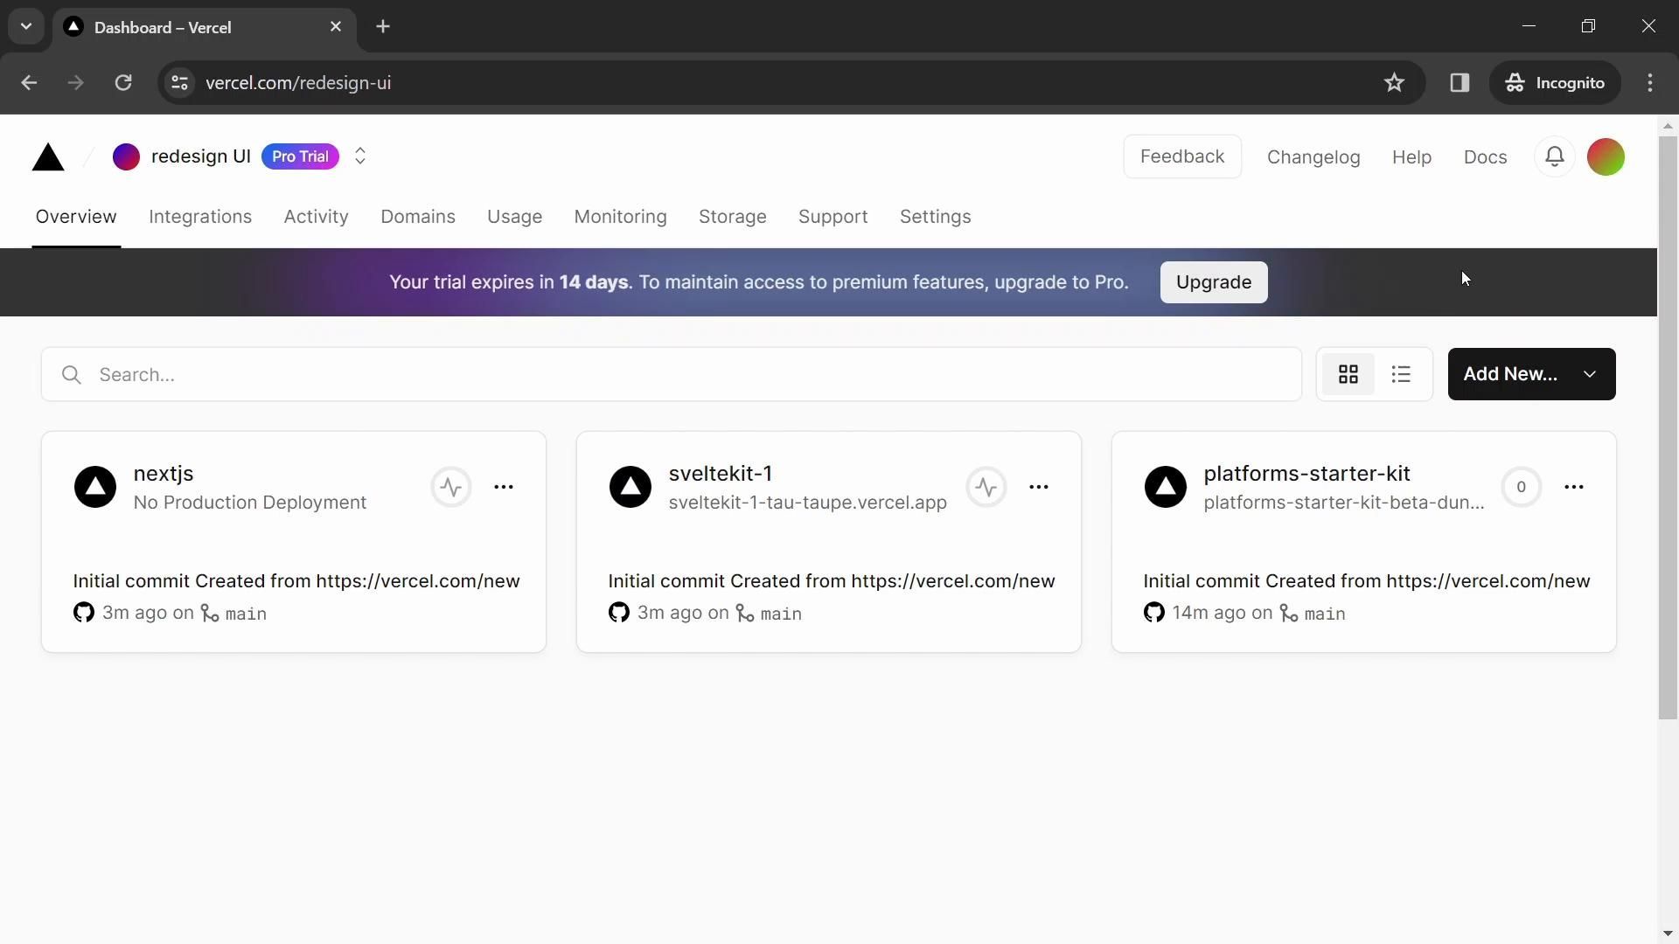Screen dimensions: 1679x944
Task: Open sveltekit-1 activity pulse icon
Action: 986,487
